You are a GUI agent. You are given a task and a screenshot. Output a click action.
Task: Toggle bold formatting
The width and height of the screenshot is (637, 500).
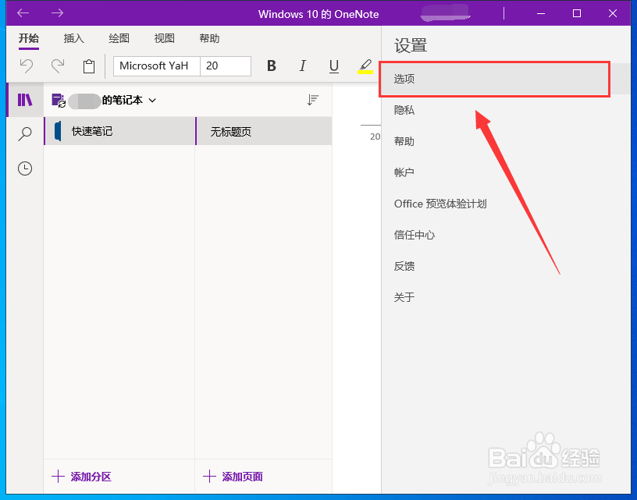point(272,66)
